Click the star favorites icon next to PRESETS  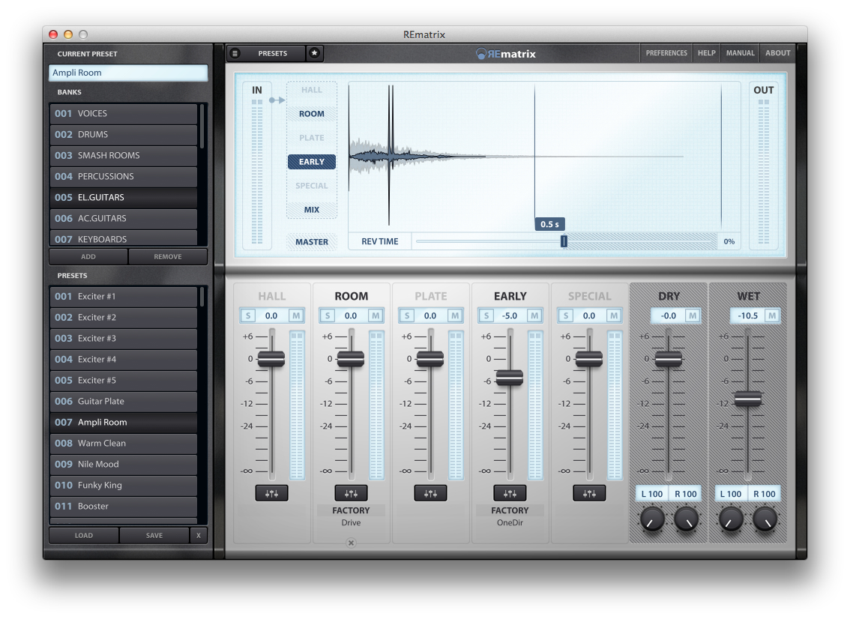tap(314, 53)
